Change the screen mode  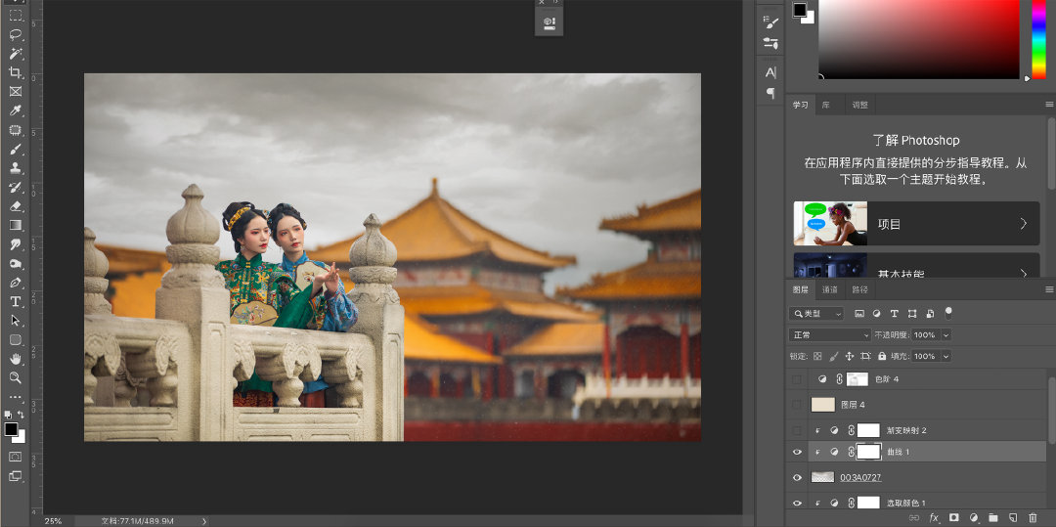pyautogui.click(x=15, y=476)
